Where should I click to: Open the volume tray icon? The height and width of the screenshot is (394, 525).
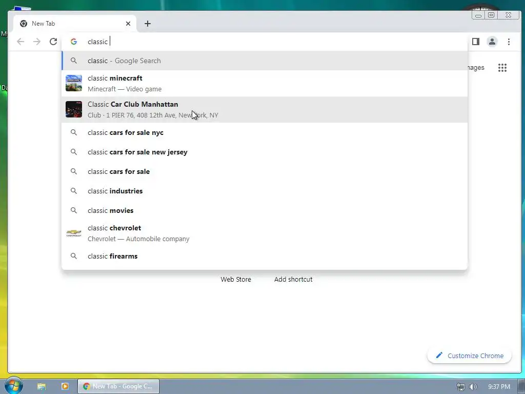[x=473, y=387]
